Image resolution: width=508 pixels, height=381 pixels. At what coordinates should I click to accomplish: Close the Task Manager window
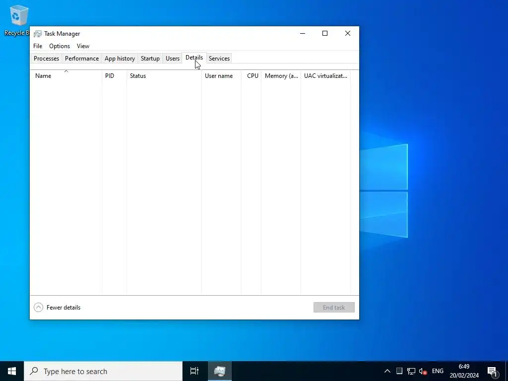(x=348, y=33)
